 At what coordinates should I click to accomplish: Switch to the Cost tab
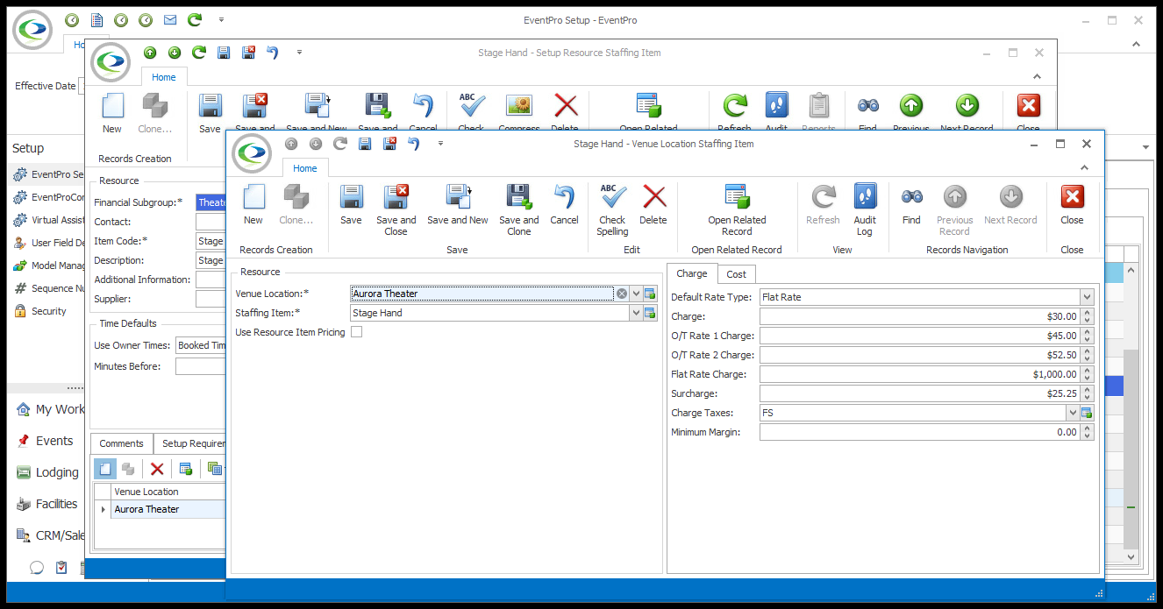[x=736, y=274]
